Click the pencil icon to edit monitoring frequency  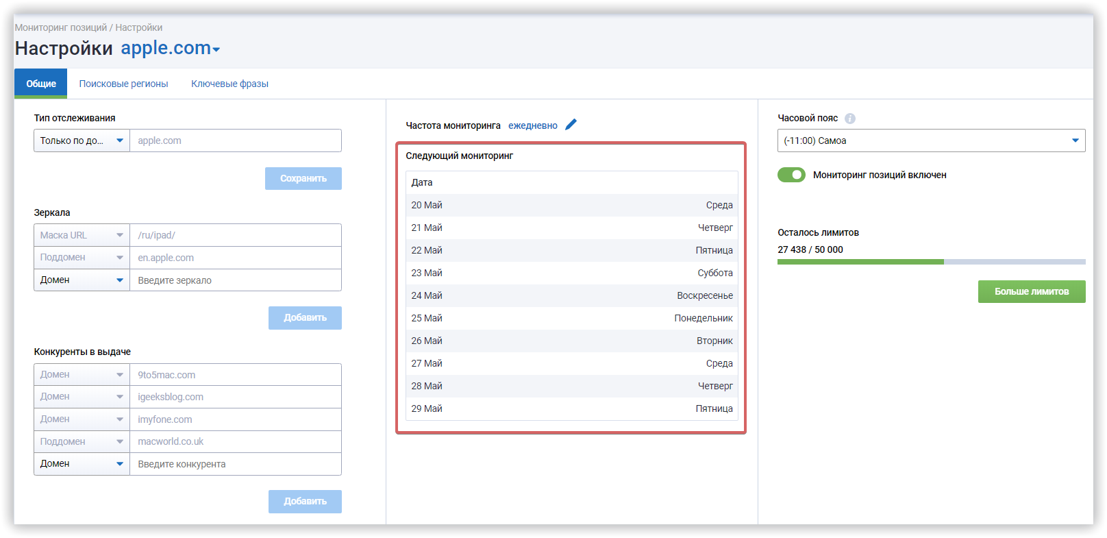click(571, 125)
